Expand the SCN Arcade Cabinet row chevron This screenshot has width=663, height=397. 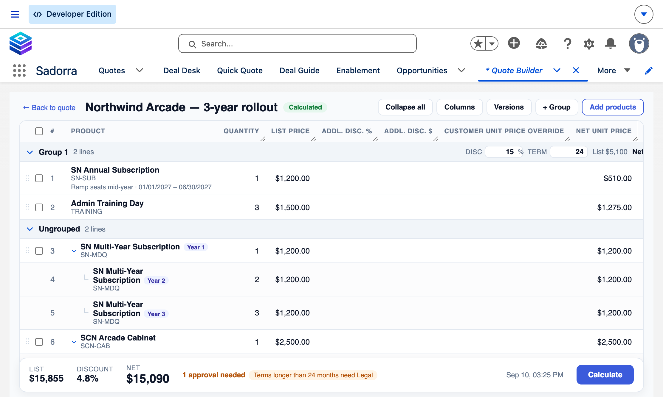point(74,342)
